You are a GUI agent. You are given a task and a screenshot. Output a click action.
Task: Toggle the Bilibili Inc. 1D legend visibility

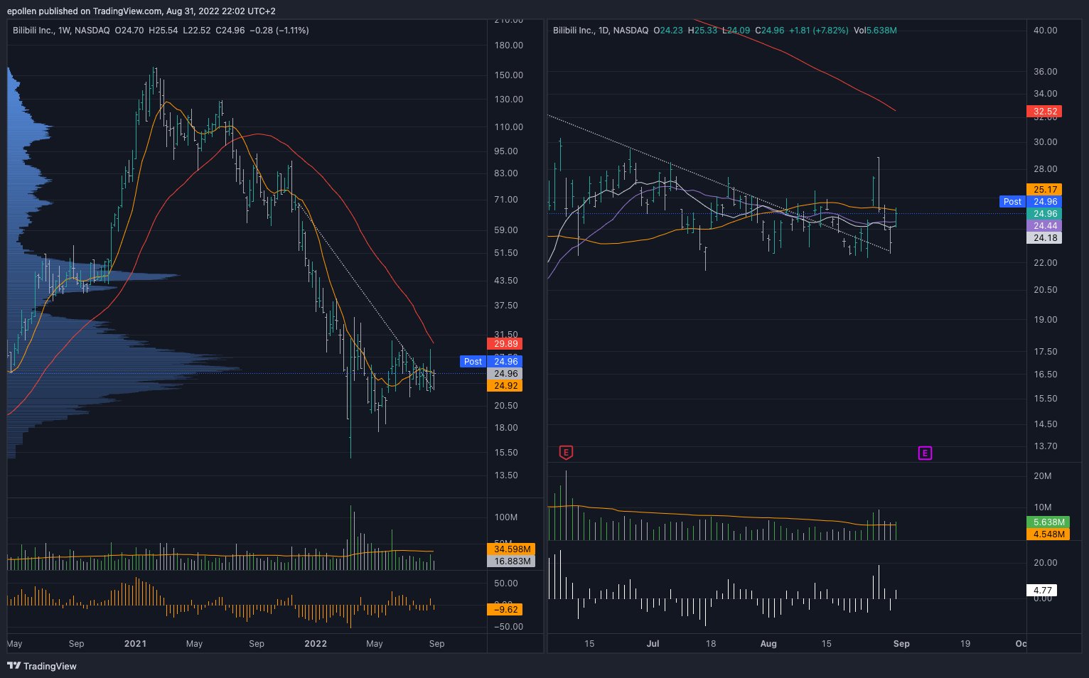click(x=601, y=31)
